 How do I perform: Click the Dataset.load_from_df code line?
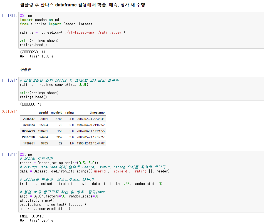point(95,171)
